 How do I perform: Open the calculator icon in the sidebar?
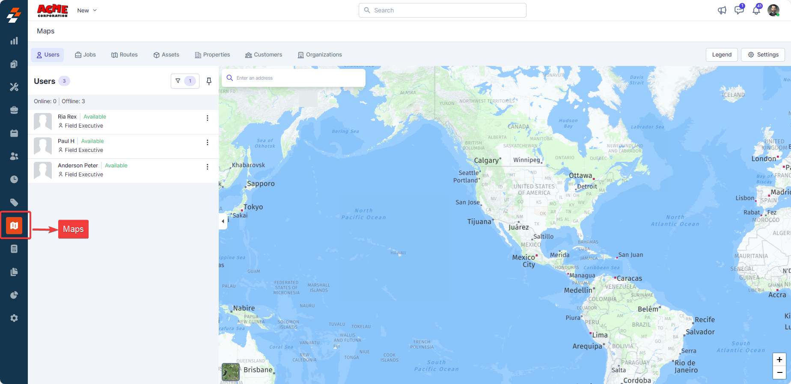[x=14, y=249]
